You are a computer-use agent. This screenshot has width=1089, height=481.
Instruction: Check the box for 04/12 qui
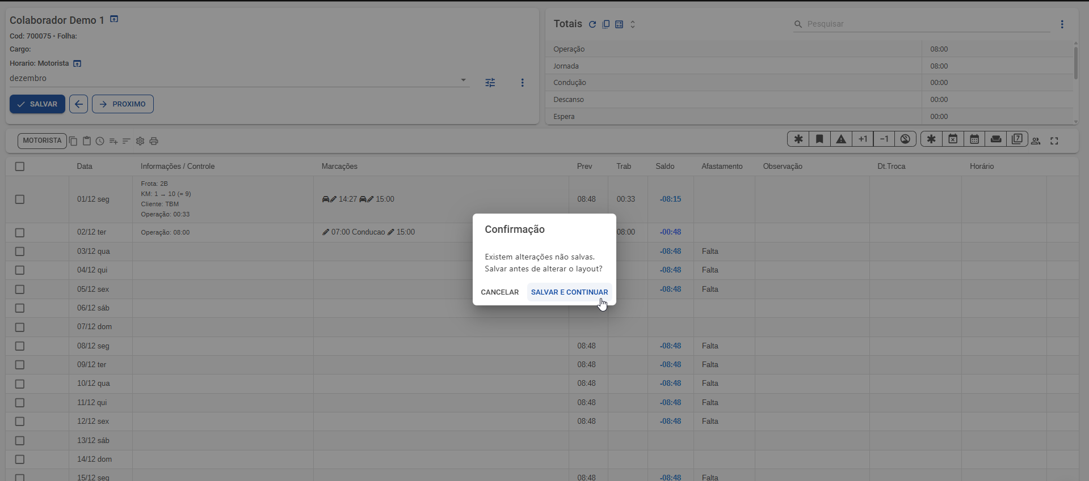click(20, 270)
